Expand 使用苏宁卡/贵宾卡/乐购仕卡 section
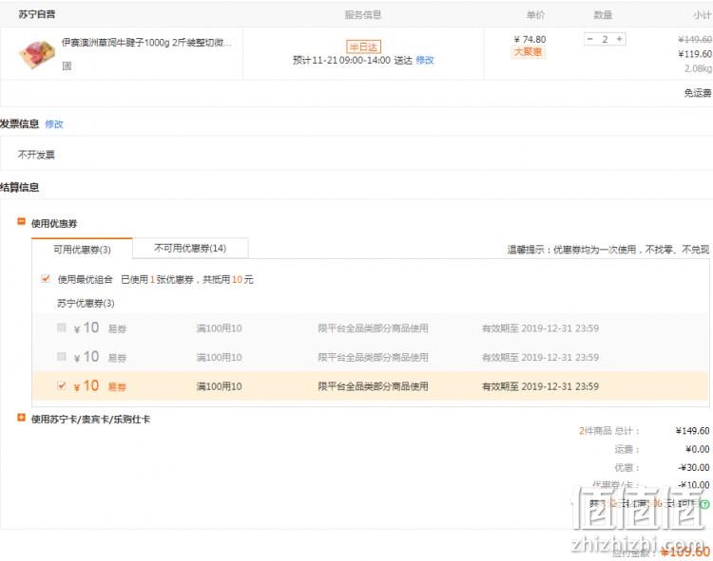Image resolution: width=713 pixels, height=561 pixels. (21, 417)
